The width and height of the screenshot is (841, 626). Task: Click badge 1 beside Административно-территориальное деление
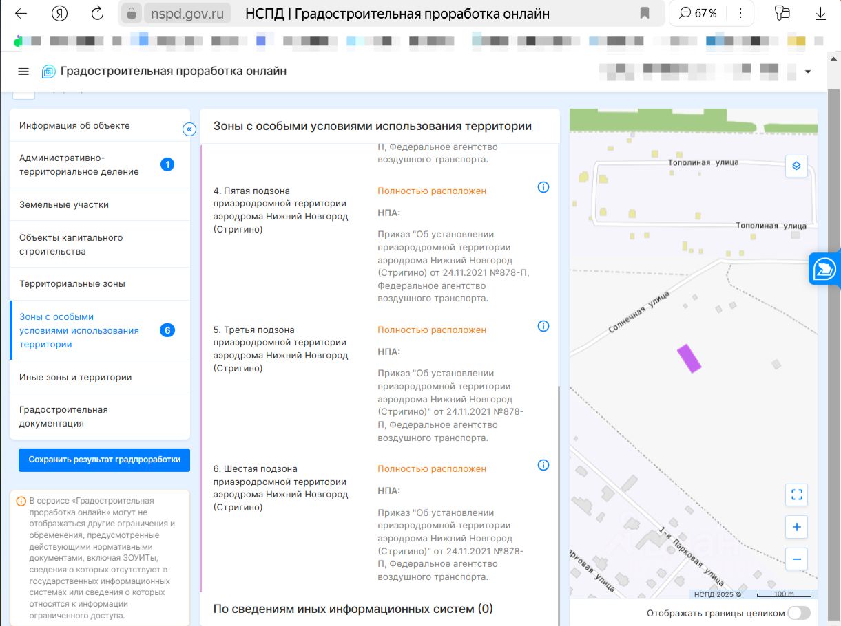[167, 164]
